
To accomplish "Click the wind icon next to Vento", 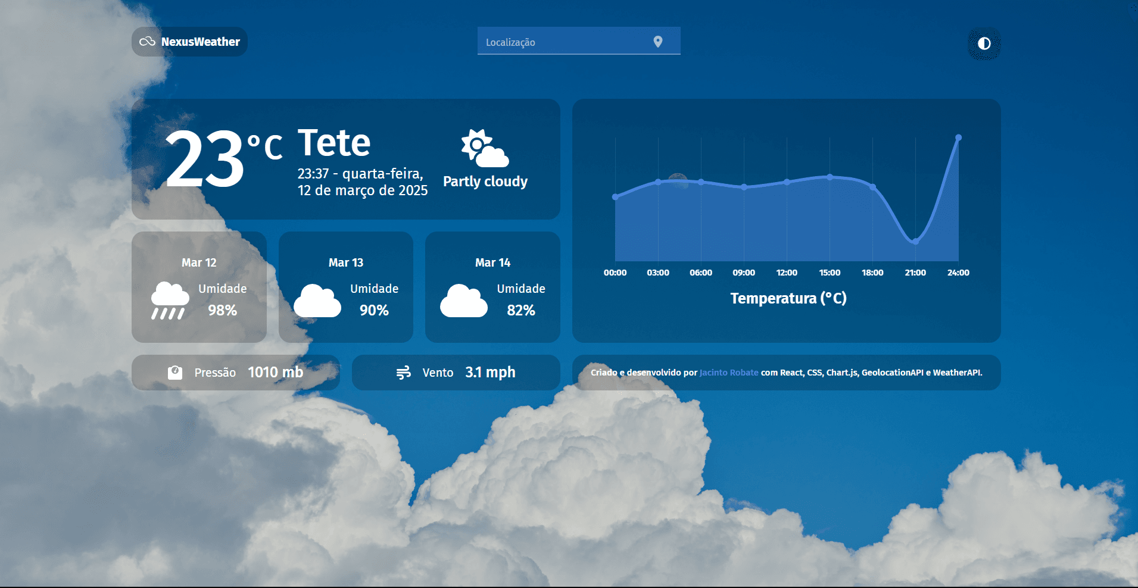I will point(404,372).
